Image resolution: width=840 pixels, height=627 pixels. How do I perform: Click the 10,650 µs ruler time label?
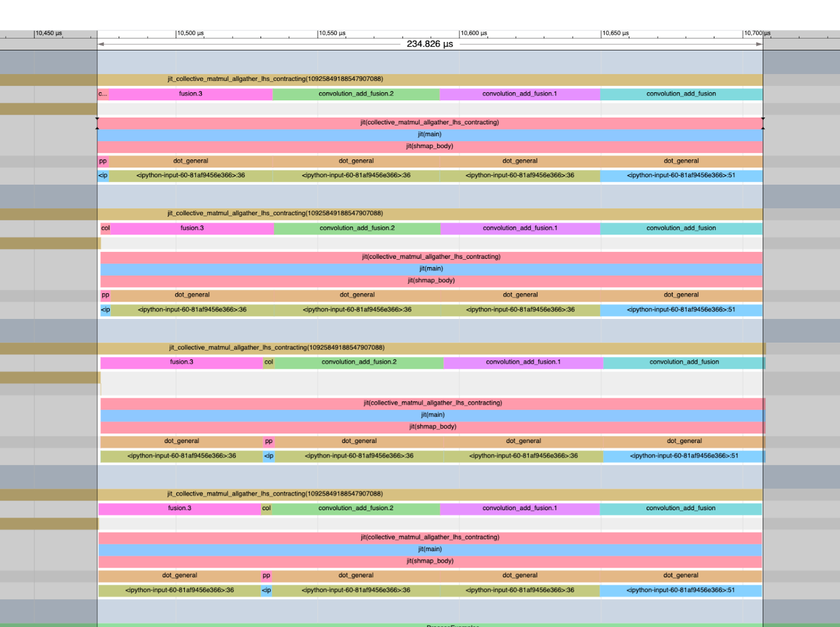(x=615, y=33)
